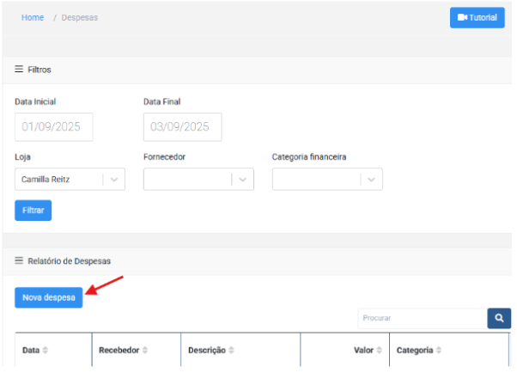This screenshot has height=373, width=517.
Task: Click the Filtros section header label
Action: 40,70
